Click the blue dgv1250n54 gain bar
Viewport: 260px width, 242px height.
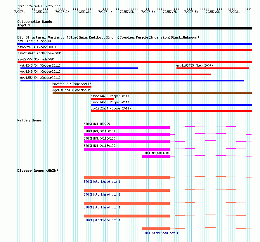[132, 81]
